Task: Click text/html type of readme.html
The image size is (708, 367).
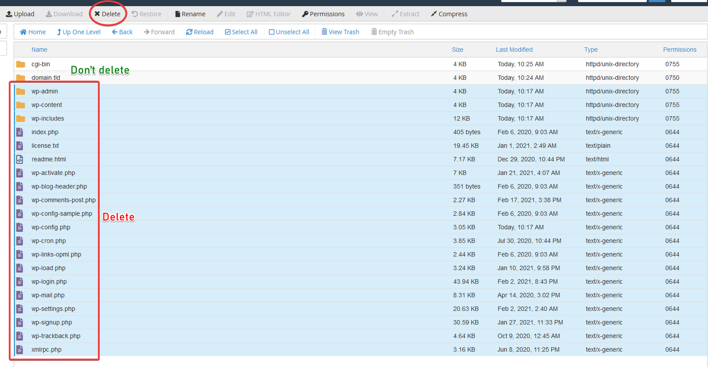Action: [597, 159]
